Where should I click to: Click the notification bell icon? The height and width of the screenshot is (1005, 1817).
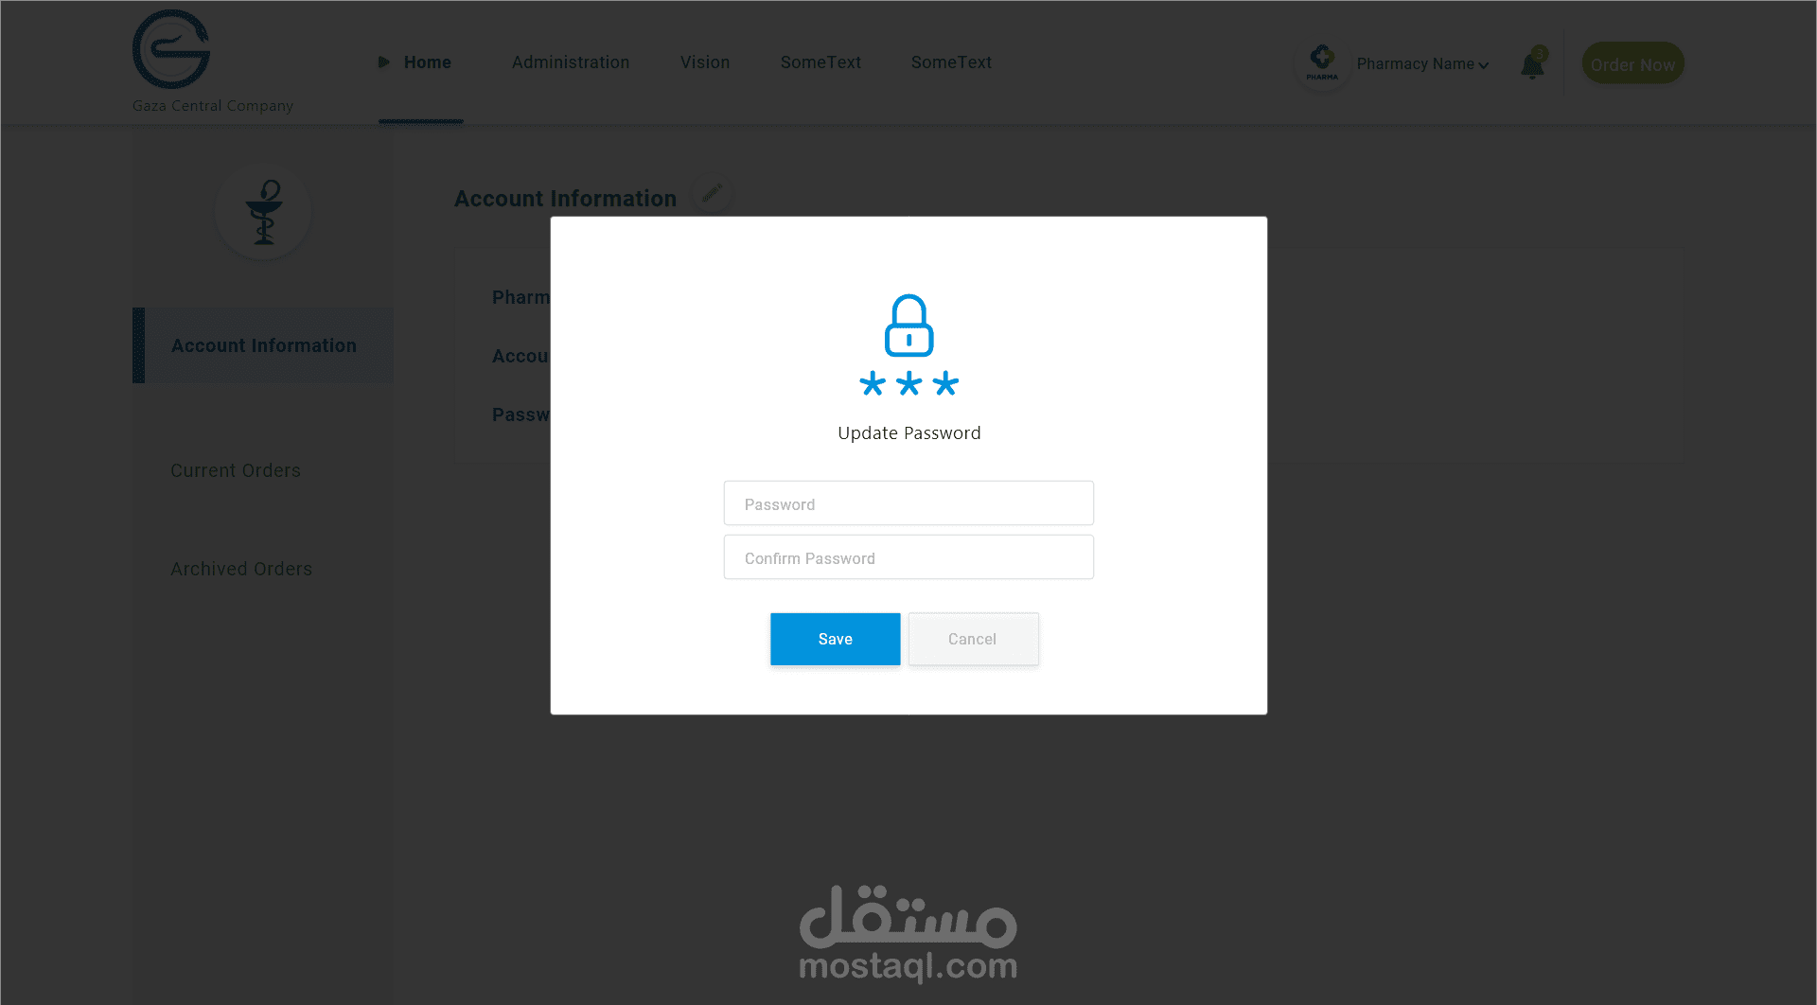(1532, 64)
